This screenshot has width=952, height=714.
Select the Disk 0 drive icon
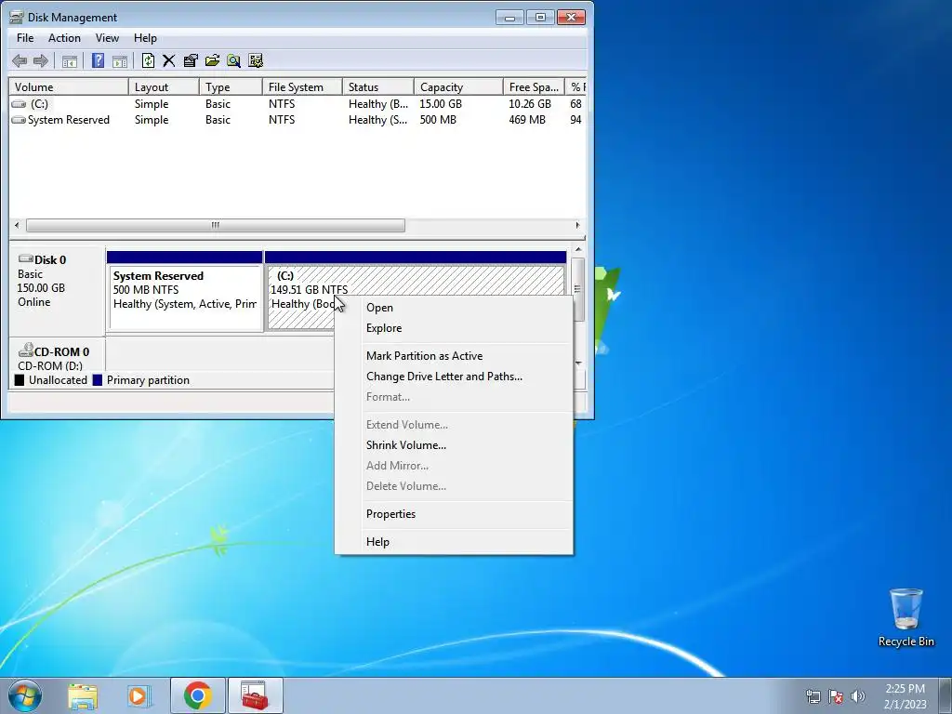click(x=25, y=258)
